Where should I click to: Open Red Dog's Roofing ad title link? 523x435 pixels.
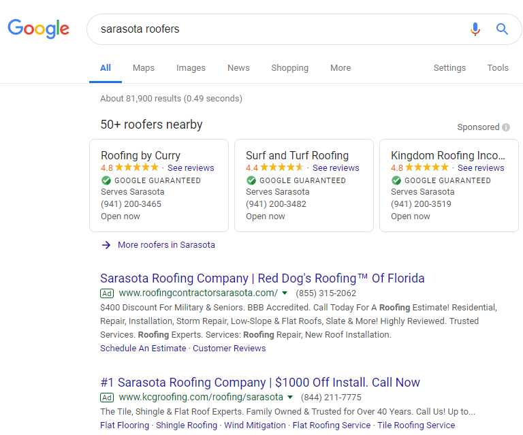pyautogui.click(x=262, y=278)
